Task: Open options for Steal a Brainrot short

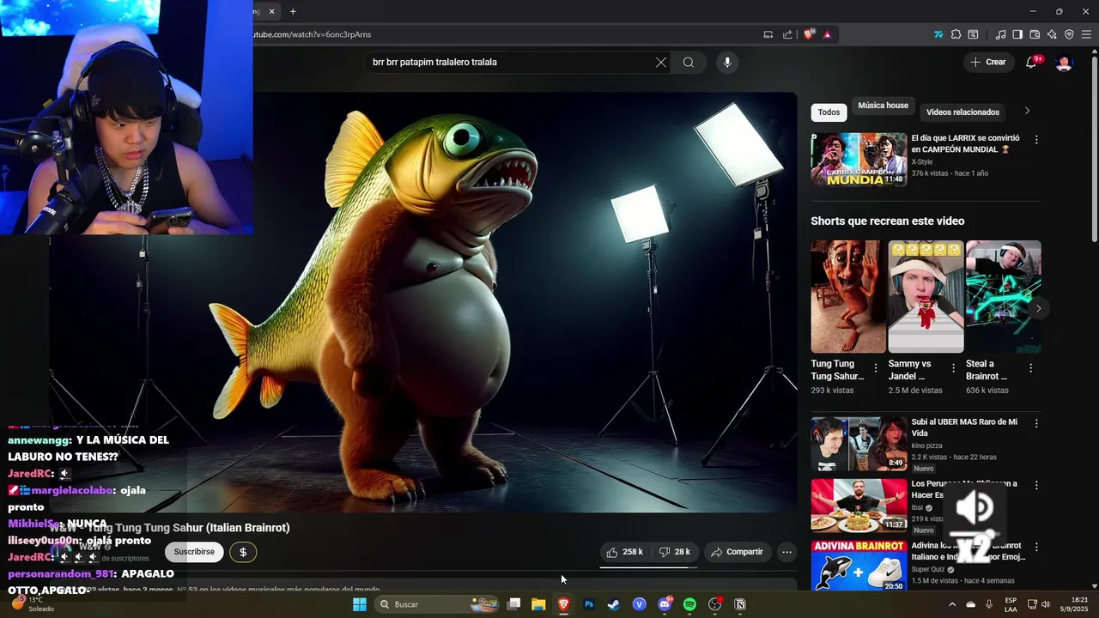Action: tap(1030, 367)
